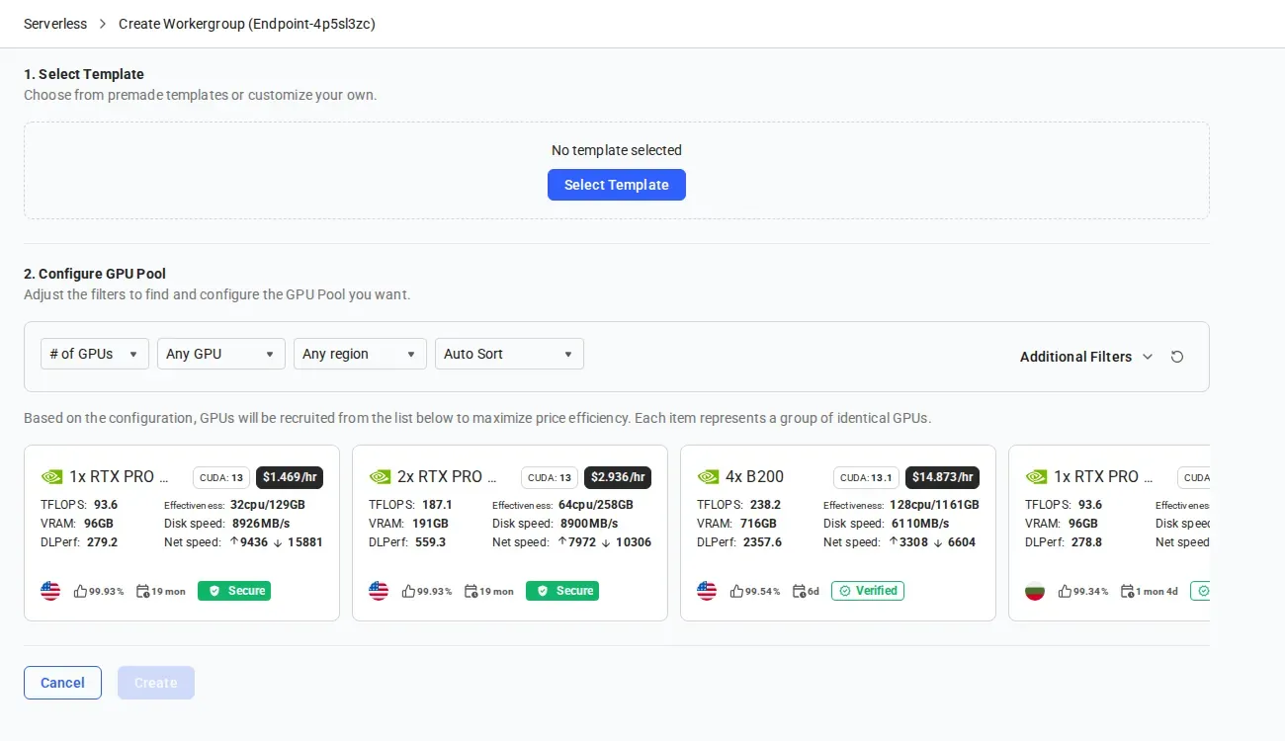This screenshot has width=1285, height=741.
Task: Click the Select Template button
Action: tap(616, 185)
